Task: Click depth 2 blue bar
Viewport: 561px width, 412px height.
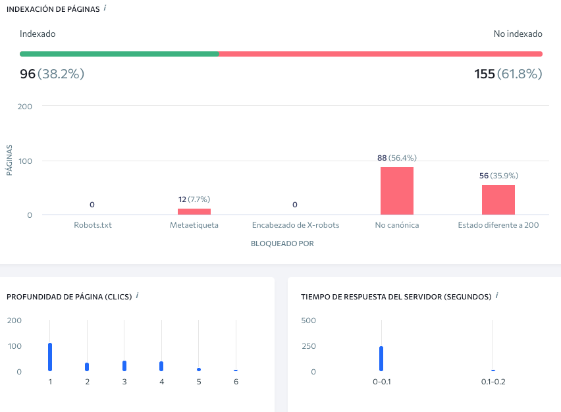Action: point(87,367)
